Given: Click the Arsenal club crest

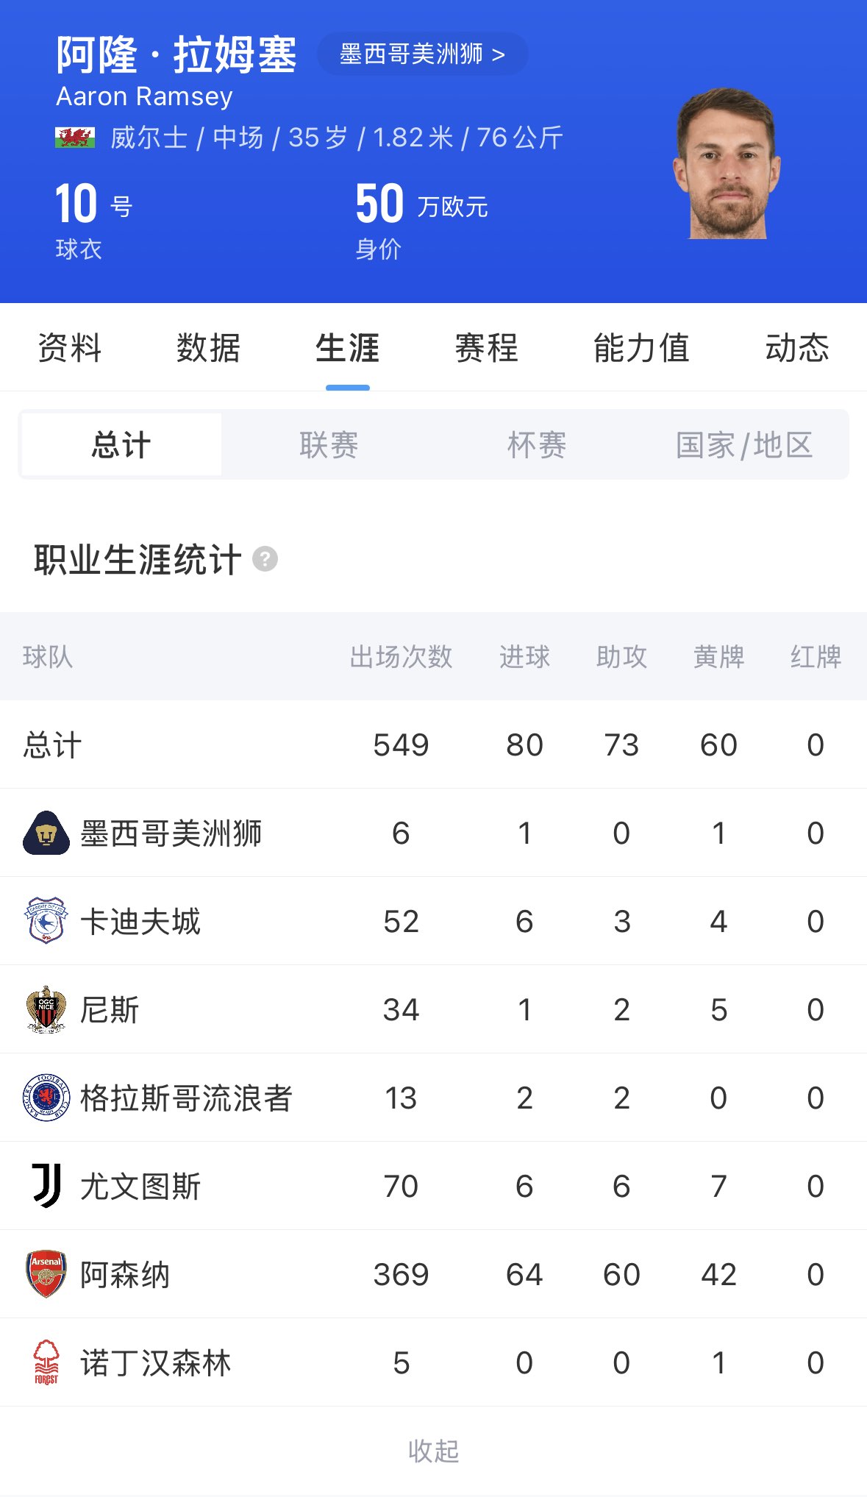Looking at the screenshot, I should 46,1274.
